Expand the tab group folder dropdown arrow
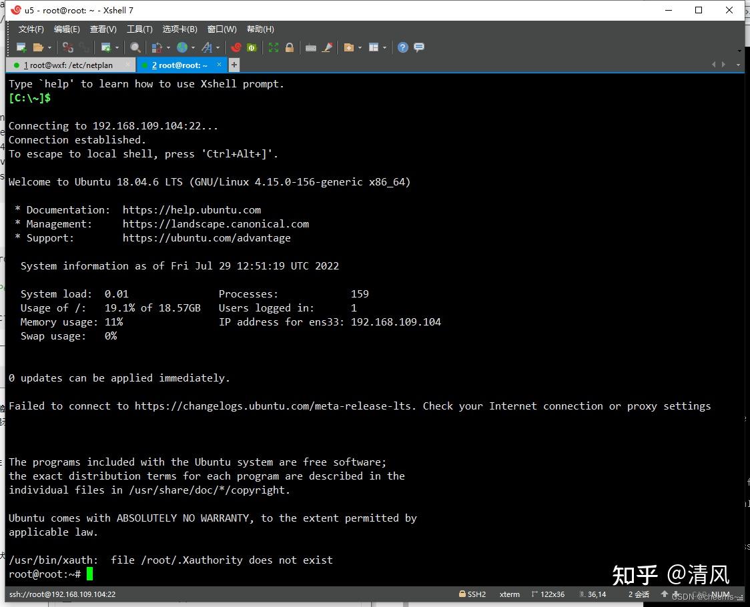Screen dimensions: 750x607 (360, 47)
